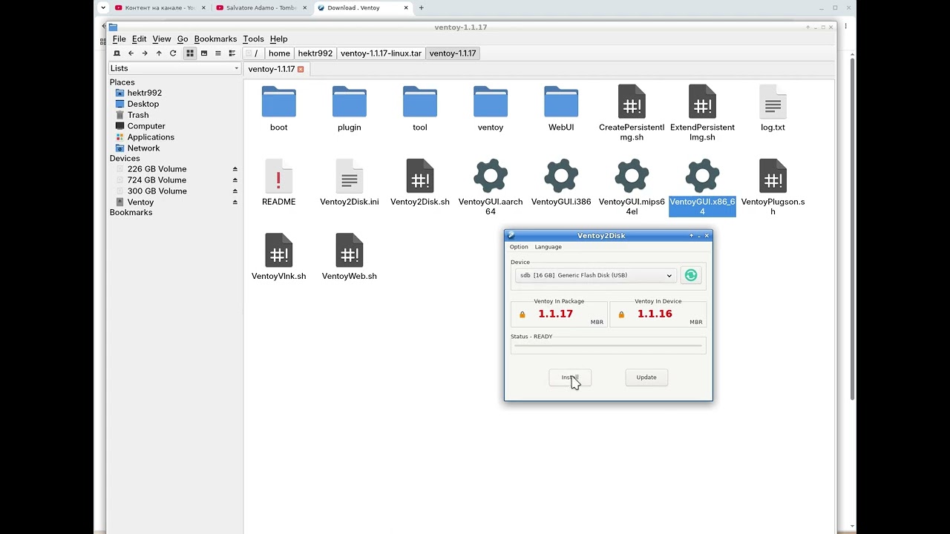Open a new window from toolbar
Viewport: 950px width, 534px height.
(x=117, y=53)
